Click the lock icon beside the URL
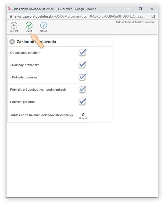 point(11,16)
